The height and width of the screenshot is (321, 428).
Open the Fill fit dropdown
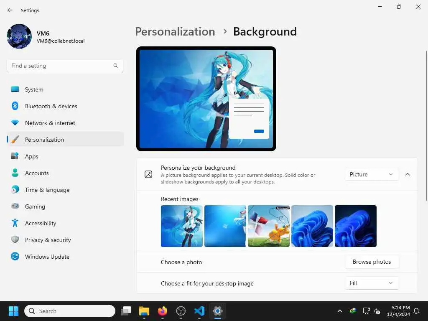[x=372, y=283]
